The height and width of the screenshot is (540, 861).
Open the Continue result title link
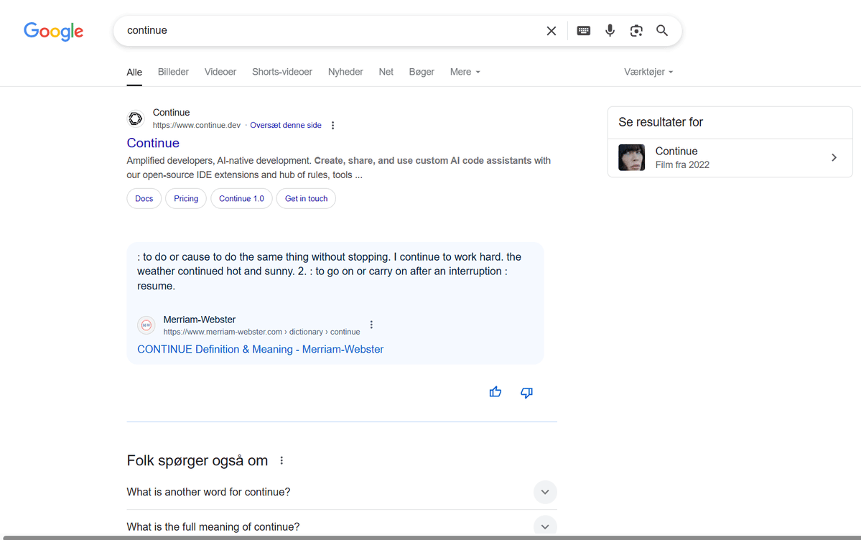pyautogui.click(x=153, y=143)
